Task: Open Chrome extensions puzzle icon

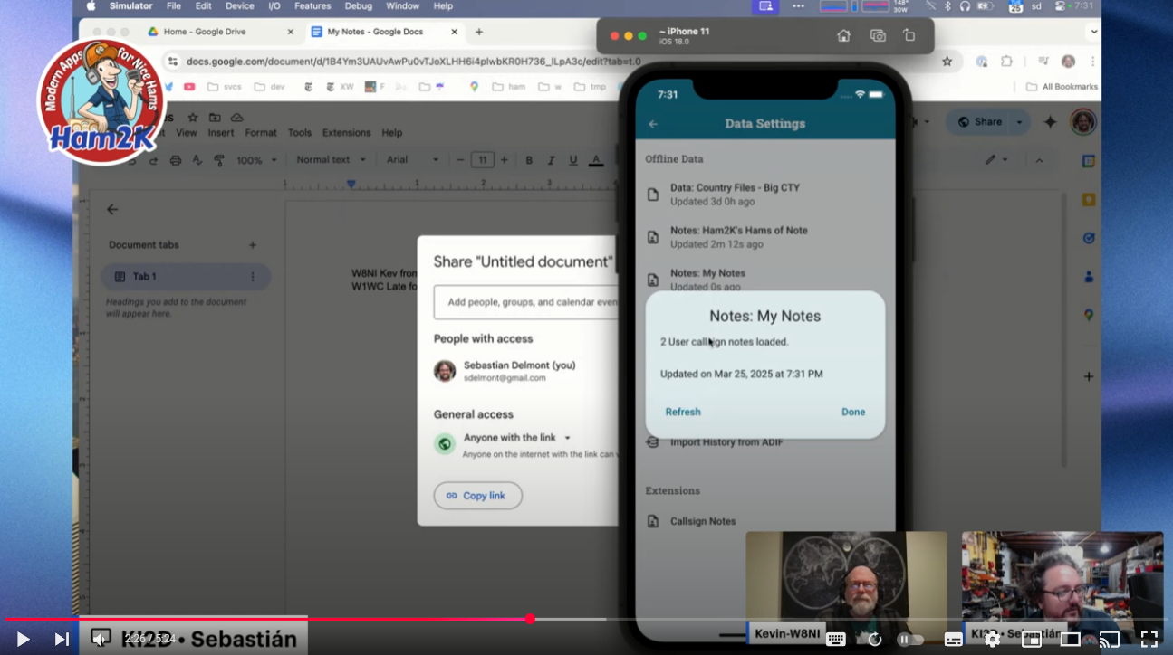Action: tap(1006, 62)
